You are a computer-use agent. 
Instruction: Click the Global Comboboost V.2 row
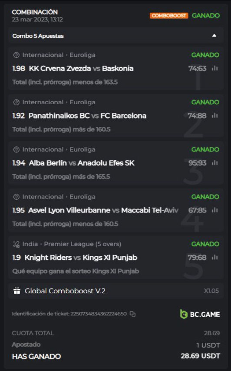pyautogui.click(x=116, y=291)
